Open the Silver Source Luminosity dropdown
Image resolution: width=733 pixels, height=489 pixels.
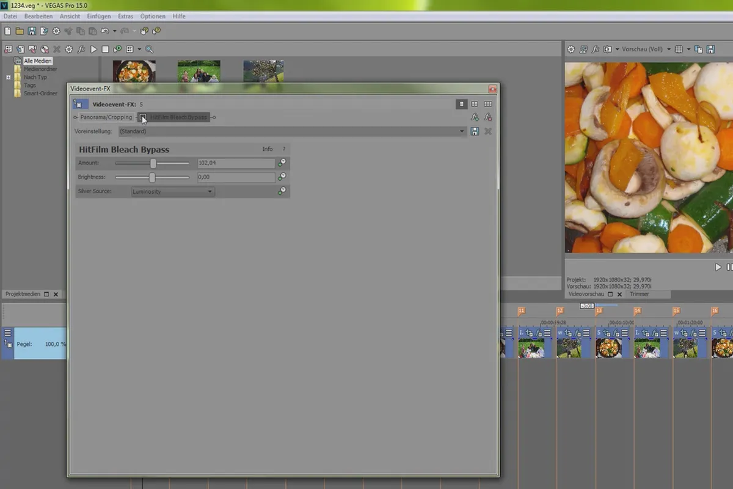coord(173,191)
